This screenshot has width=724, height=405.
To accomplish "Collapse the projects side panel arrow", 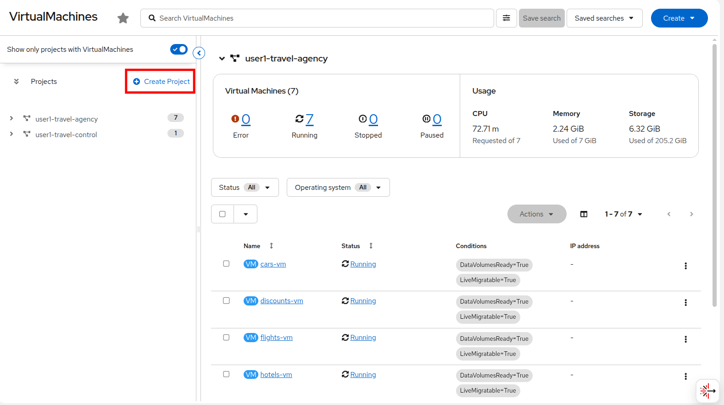I will click(199, 53).
